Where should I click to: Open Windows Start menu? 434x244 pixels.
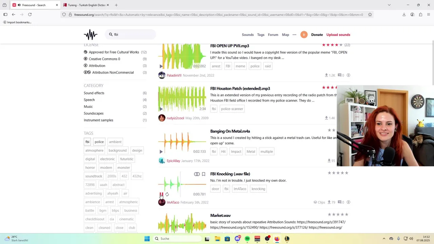(x=147, y=239)
